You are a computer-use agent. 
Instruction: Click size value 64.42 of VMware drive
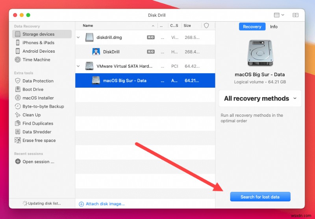(192, 66)
